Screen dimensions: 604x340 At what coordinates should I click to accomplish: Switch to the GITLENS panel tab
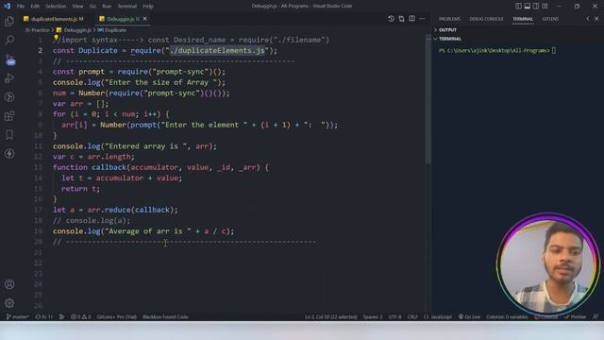[550, 19]
